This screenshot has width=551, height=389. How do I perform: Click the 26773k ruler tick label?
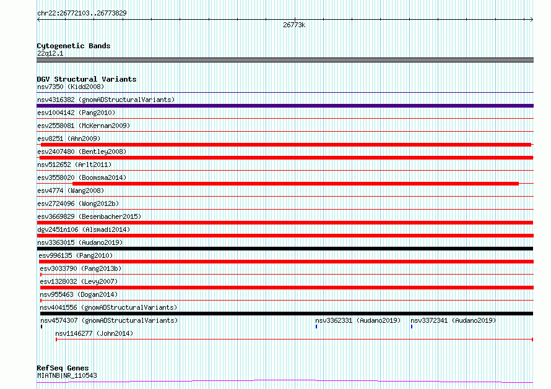tap(294, 25)
